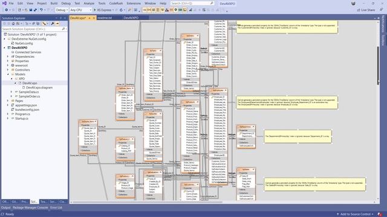Viewport: 387px width, 217px height.
Task: Switch to the readme.txt tab
Action: tap(105, 18)
